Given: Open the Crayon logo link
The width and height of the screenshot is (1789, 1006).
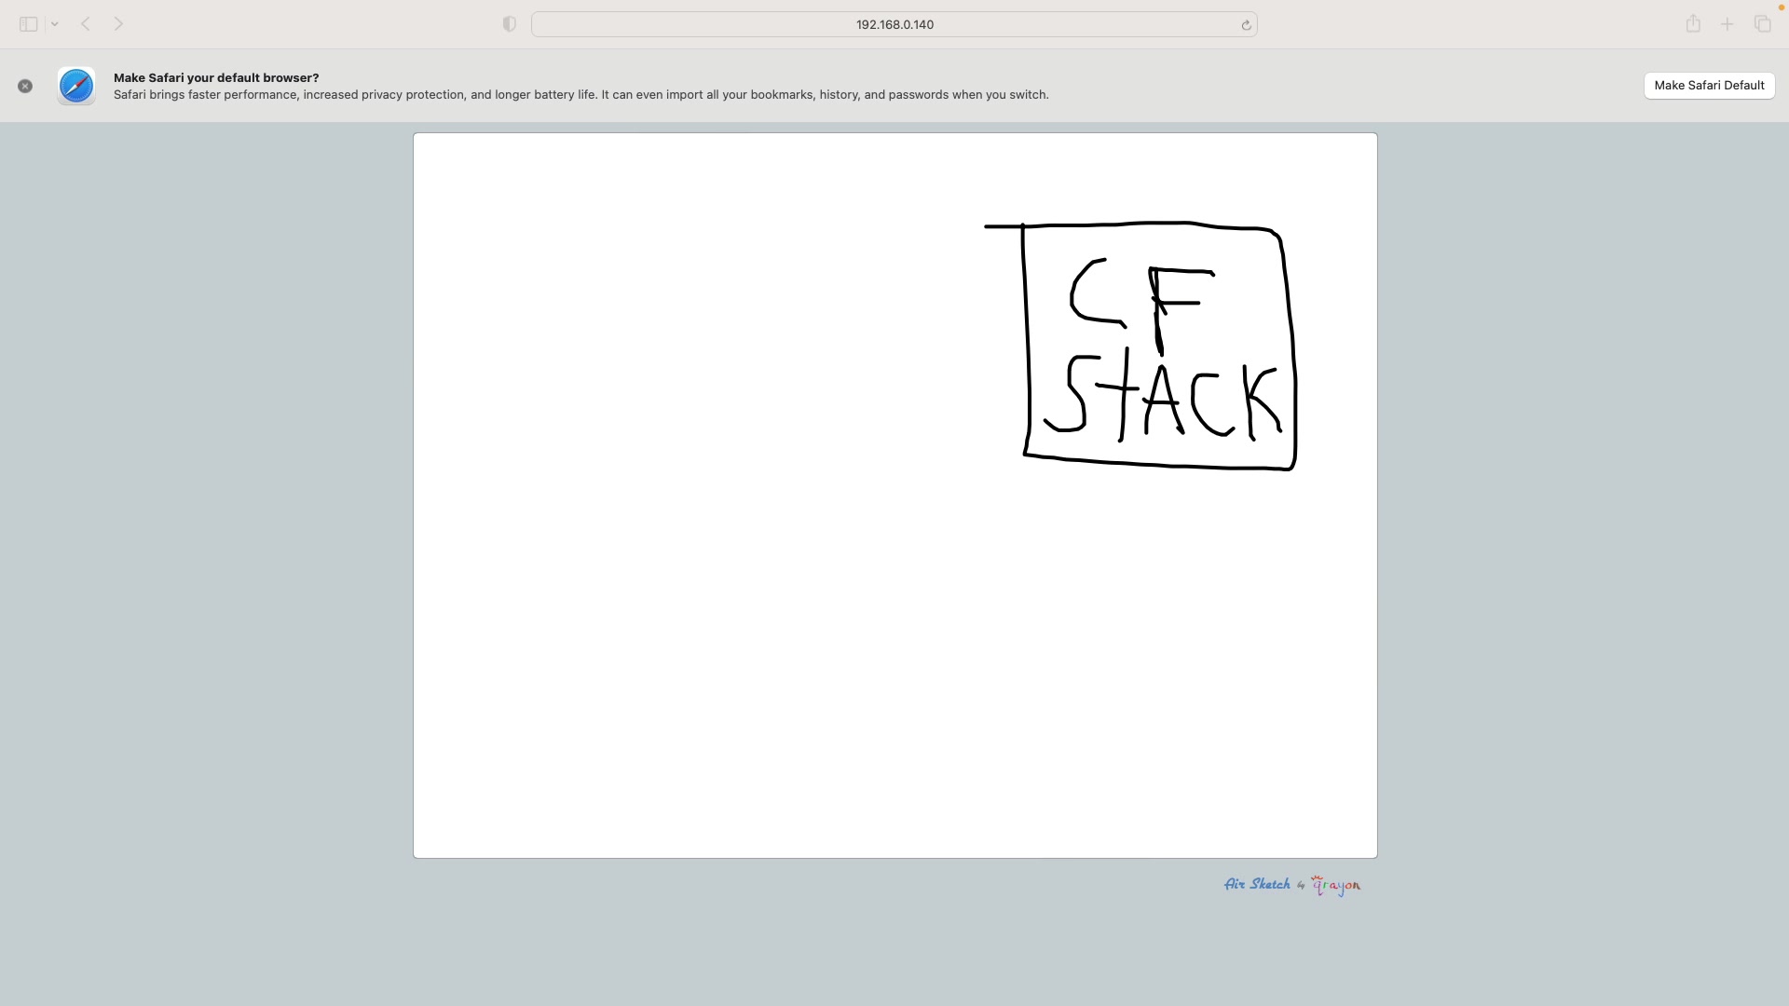Looking at the screenshot, I should (1336, 885).
